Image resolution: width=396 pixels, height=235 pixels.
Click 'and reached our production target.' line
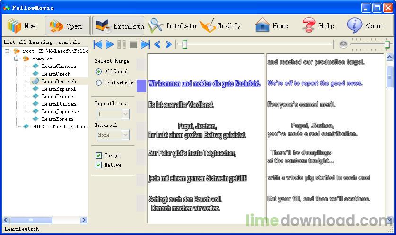(316, 62)
